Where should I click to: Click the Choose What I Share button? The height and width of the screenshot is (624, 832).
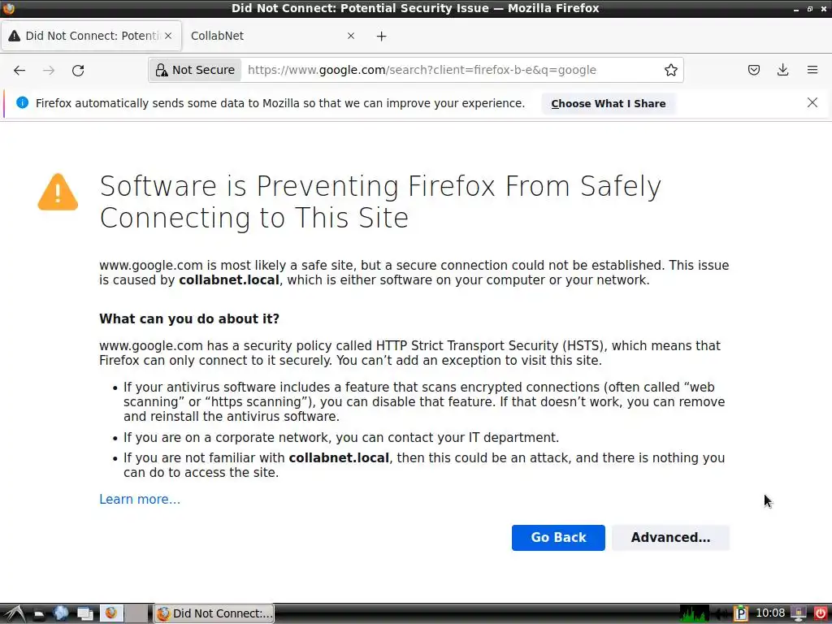tap(608, 103)
